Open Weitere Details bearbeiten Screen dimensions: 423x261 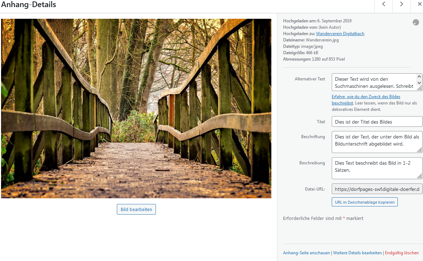point(357,253)
